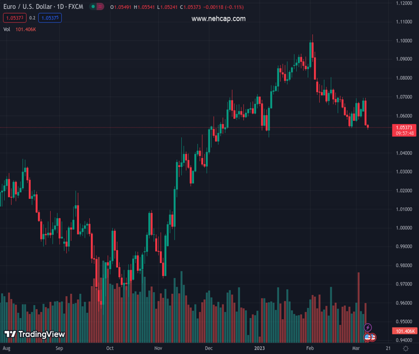The height and width of the screenshot is (354, 419).
Task: Open the front US flag economic event marker
Action: coord(368,337)
